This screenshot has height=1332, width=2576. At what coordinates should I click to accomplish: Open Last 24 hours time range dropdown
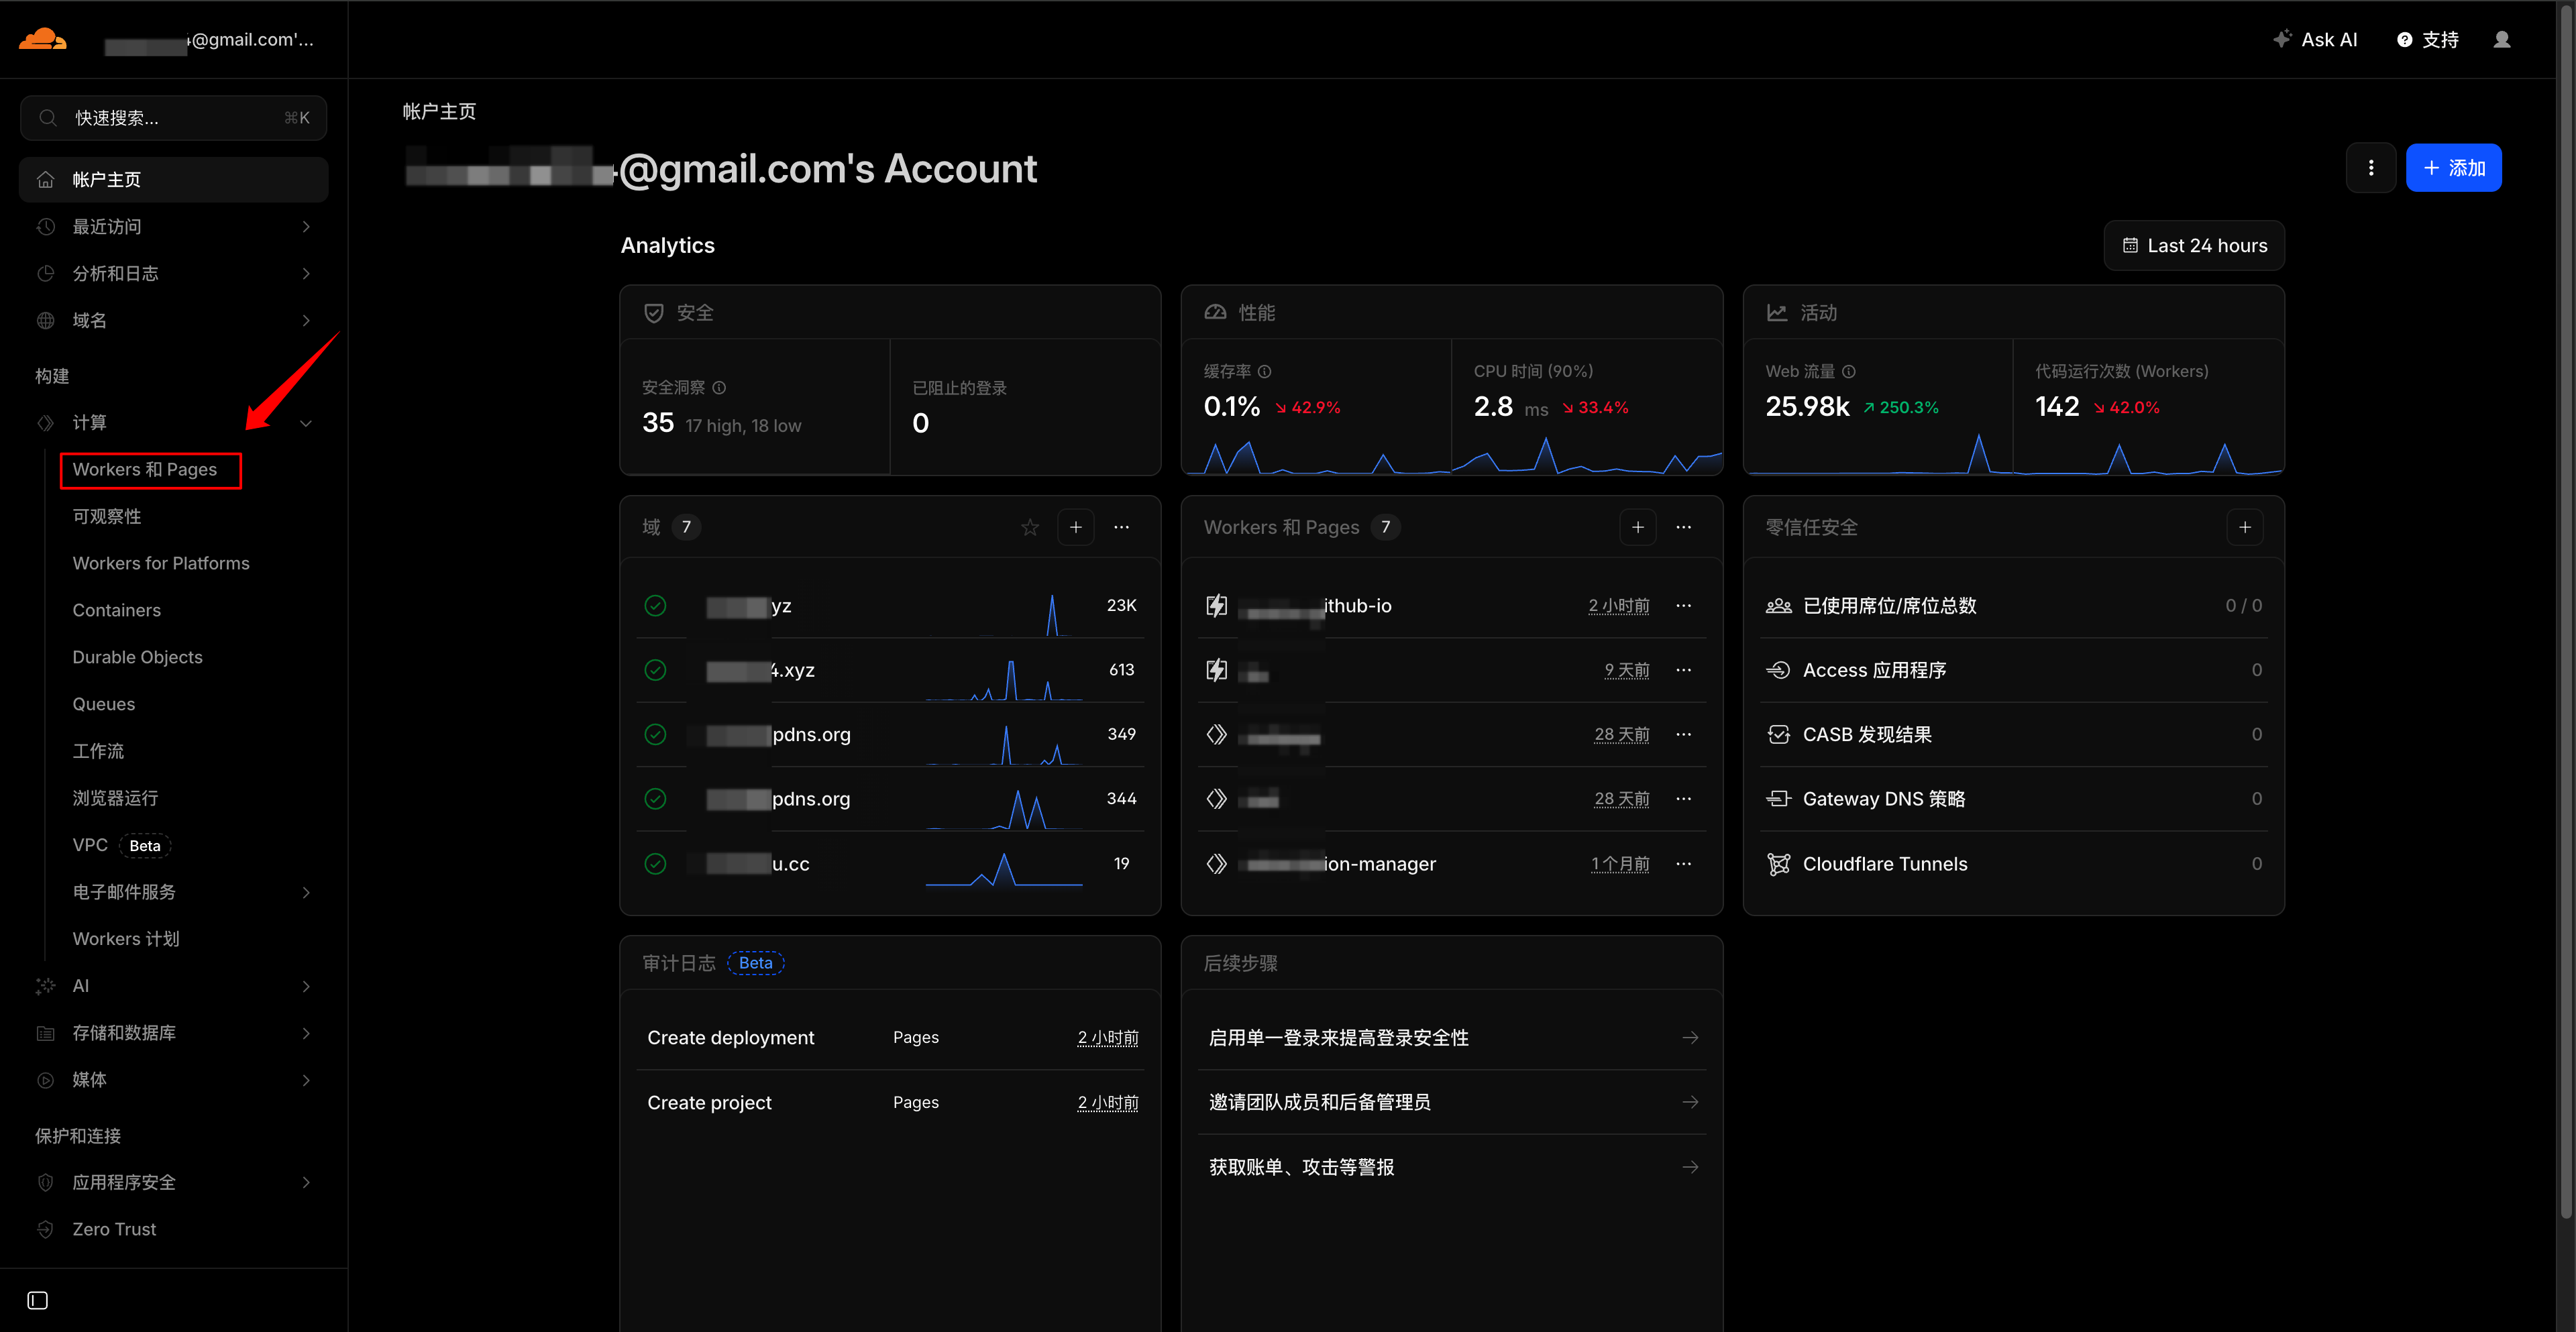coord(2194,246)
